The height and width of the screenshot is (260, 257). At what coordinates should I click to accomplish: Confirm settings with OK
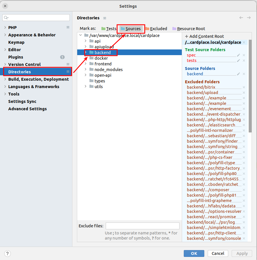coord(194,253)
